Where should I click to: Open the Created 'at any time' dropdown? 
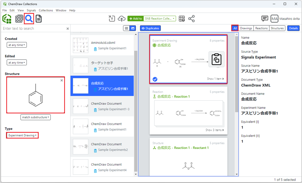tap(17, 45)
